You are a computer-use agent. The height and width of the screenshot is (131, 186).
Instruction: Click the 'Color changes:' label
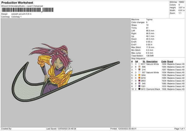pos(138,22)
